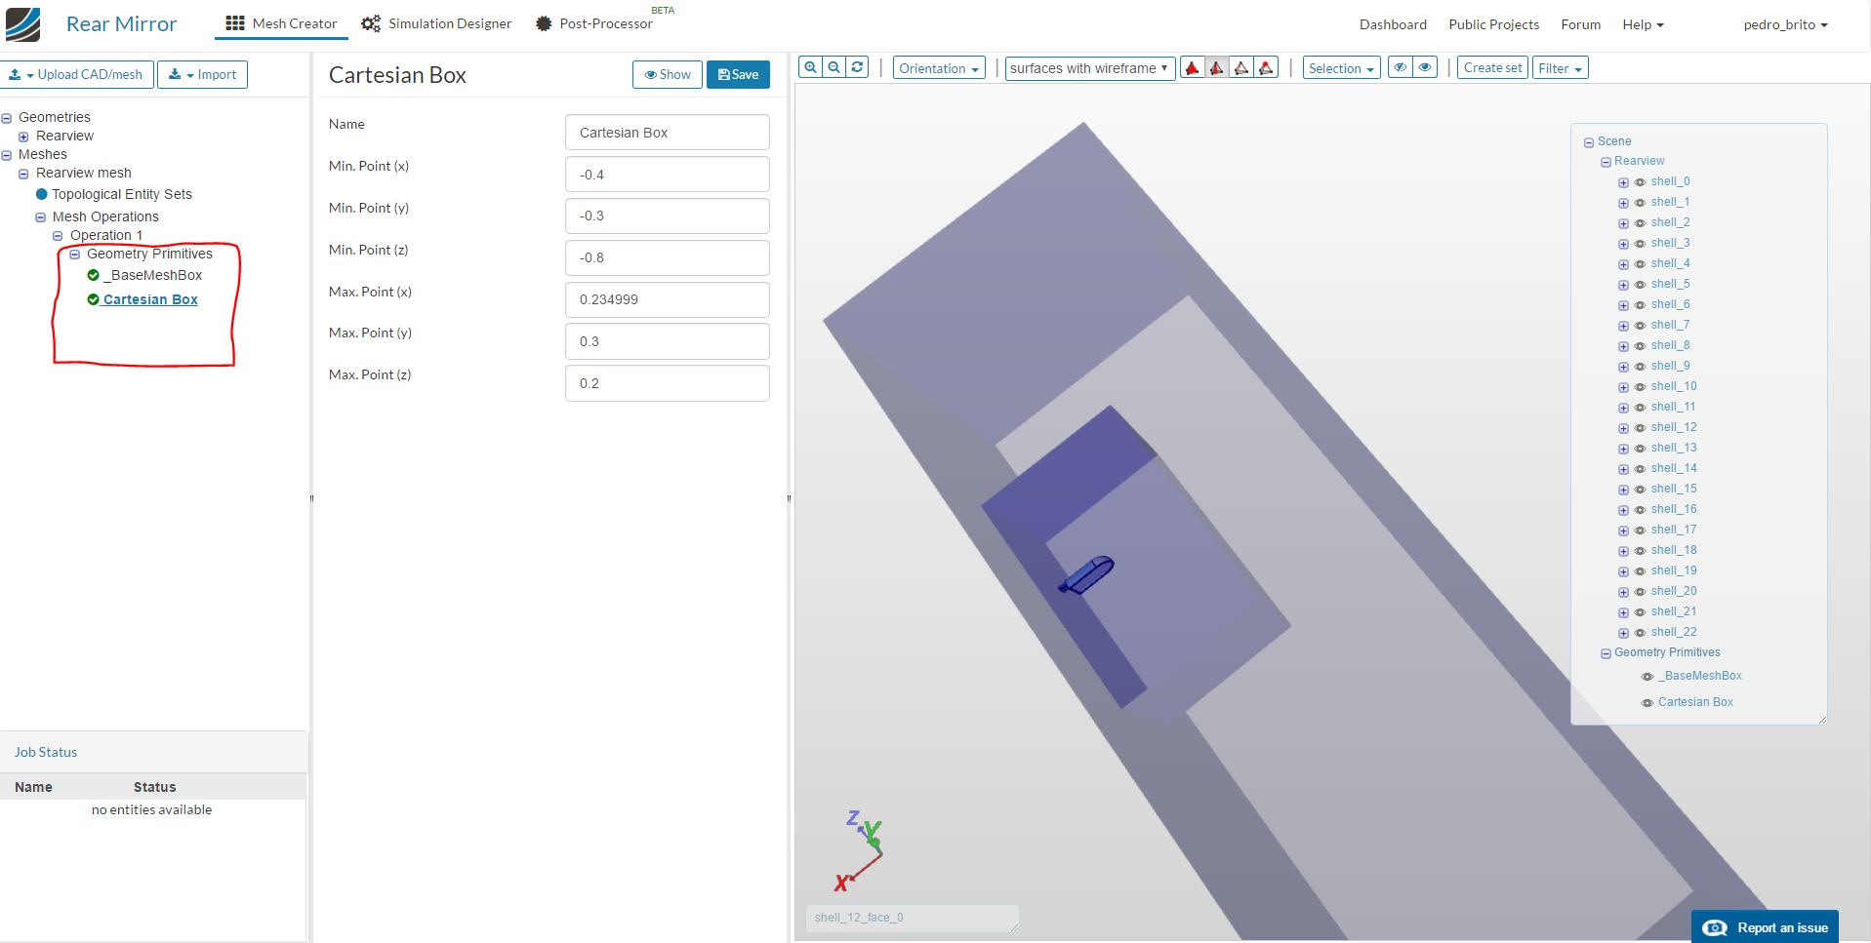
Task: Open the Import dropdown
Action: pyautogui.click(x=202, y=74)
